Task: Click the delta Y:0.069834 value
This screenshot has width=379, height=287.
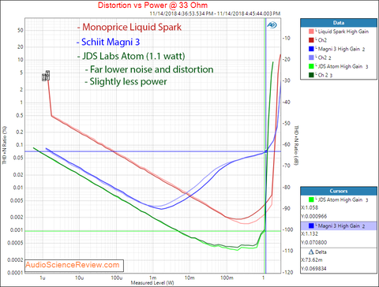Action: (x=314, y=269)
